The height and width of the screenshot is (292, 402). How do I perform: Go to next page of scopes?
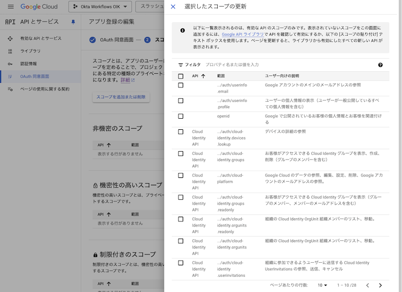(x=381, y=285)
